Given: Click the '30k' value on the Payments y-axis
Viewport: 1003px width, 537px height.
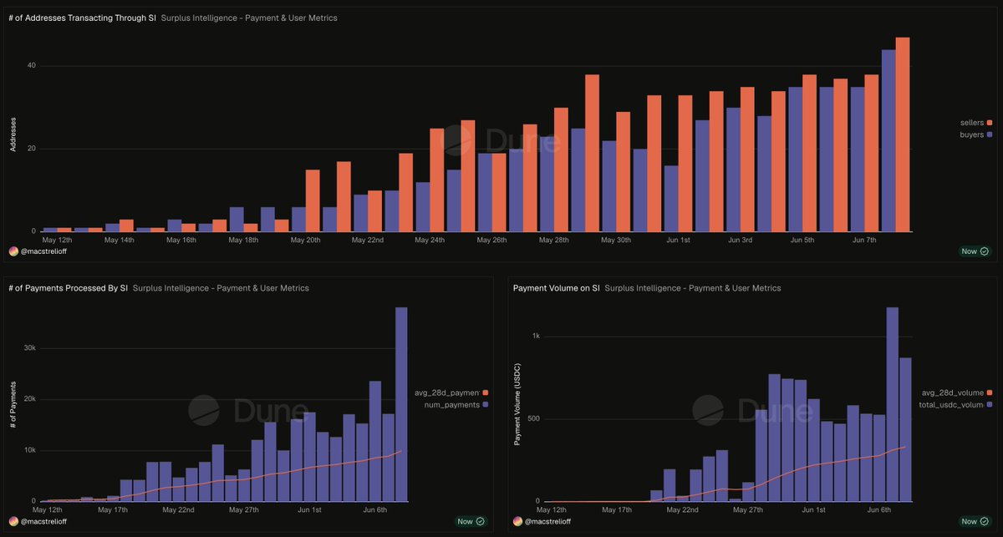Looking at the screenshot, I should (29, 348).
